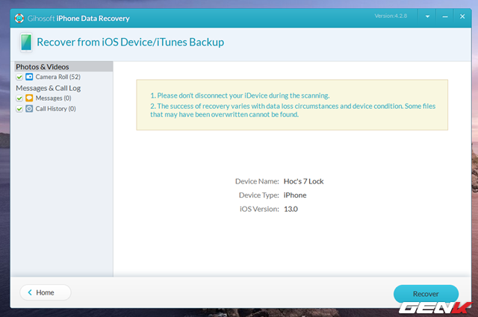This screenshot has height=317, width=478.
Task: Go back using the Home button
Action: click(45, 292)
